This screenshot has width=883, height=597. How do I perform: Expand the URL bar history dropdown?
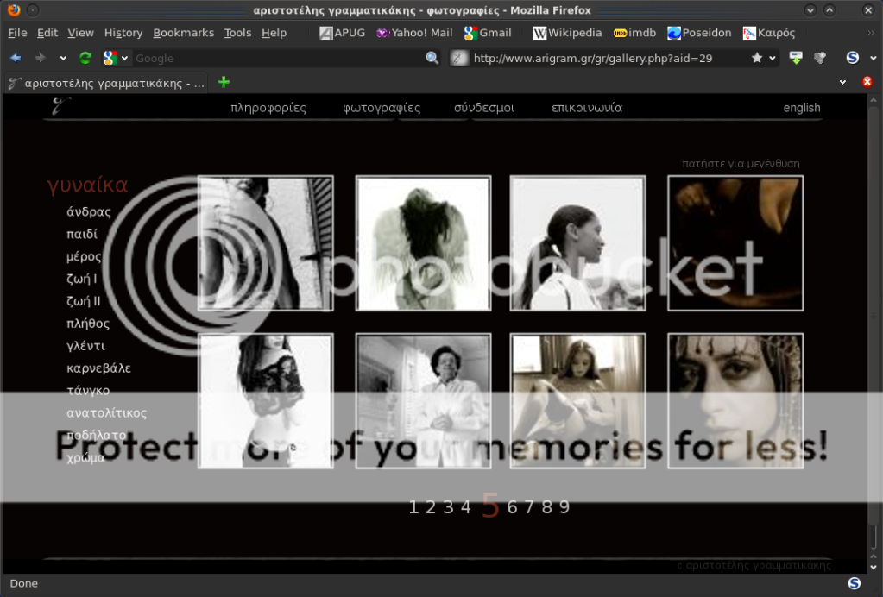click(773, 58)
